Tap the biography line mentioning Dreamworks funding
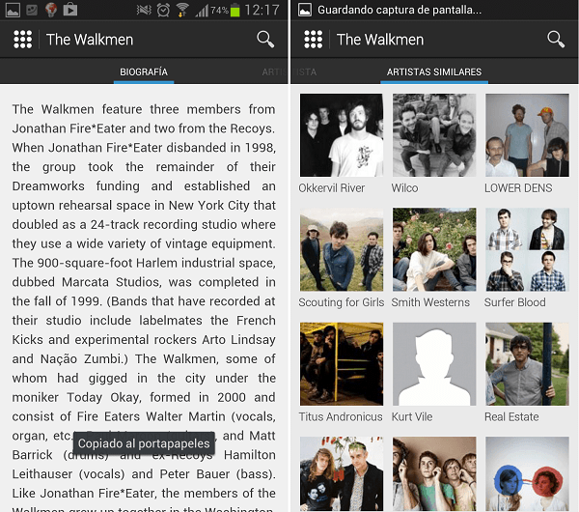 click(x=144, y=185)
